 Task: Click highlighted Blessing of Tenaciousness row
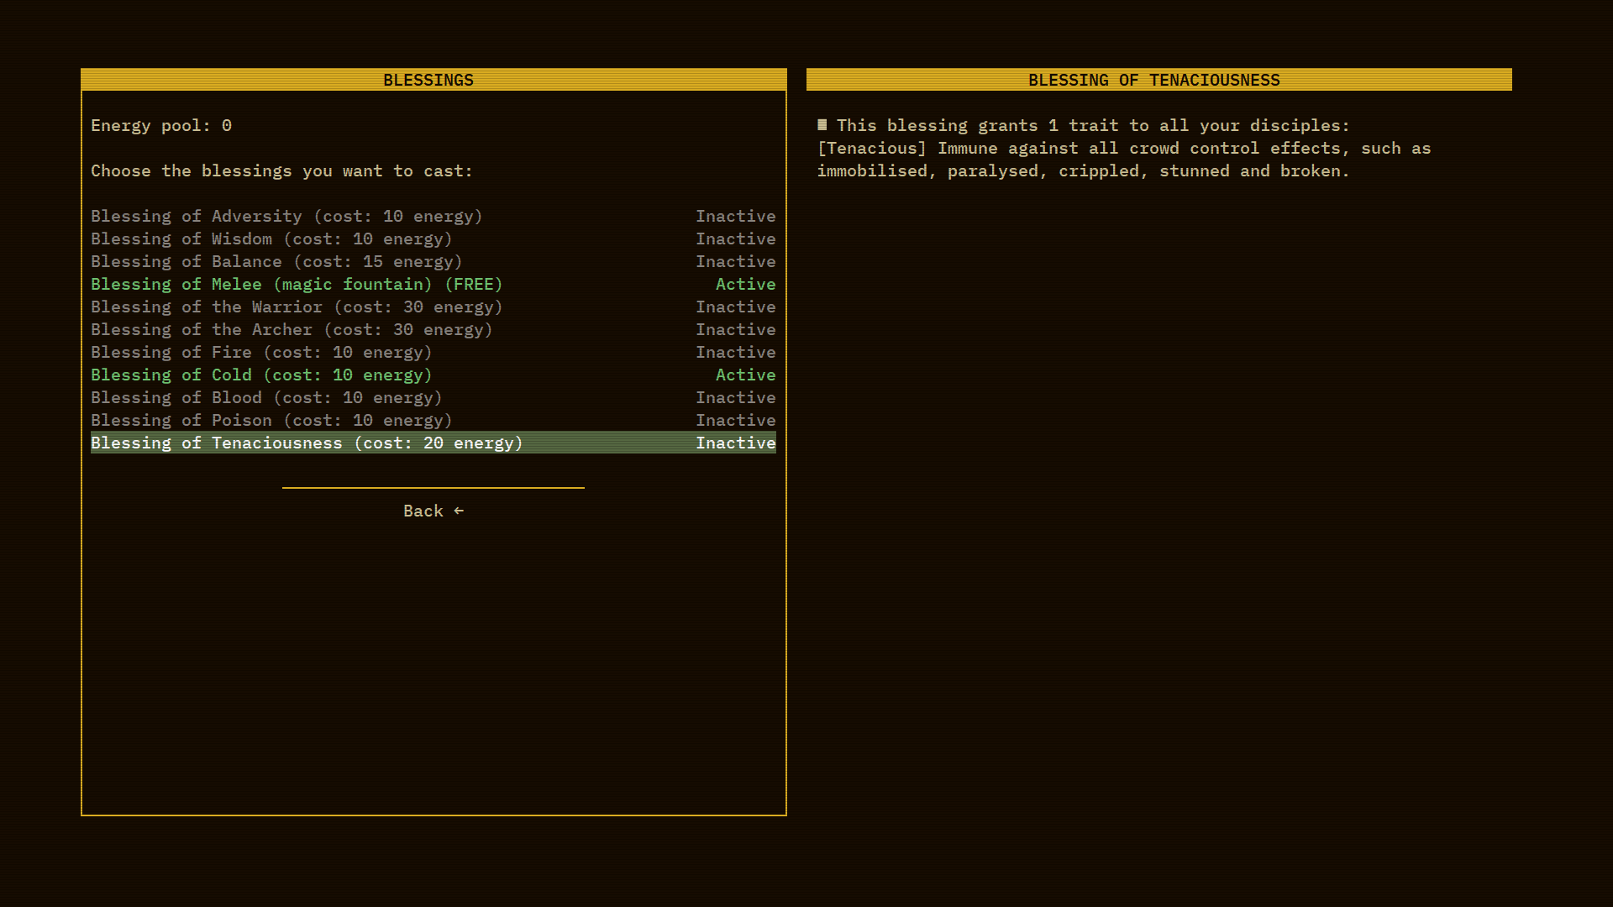pos(307,443)
